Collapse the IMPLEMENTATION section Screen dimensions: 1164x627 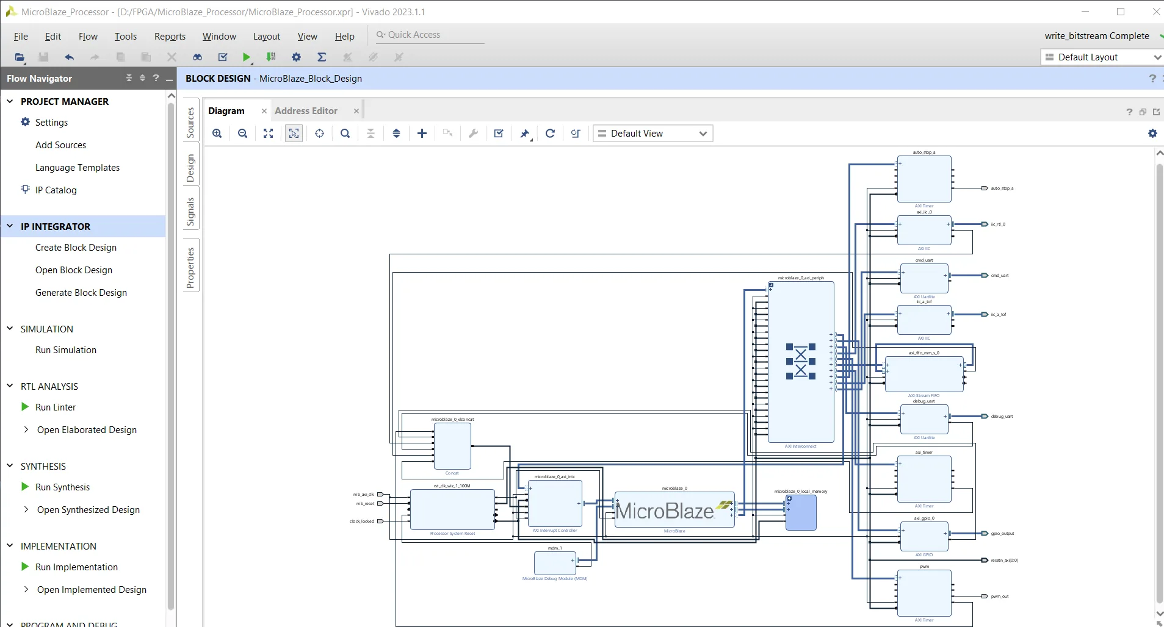click(10, 546)
